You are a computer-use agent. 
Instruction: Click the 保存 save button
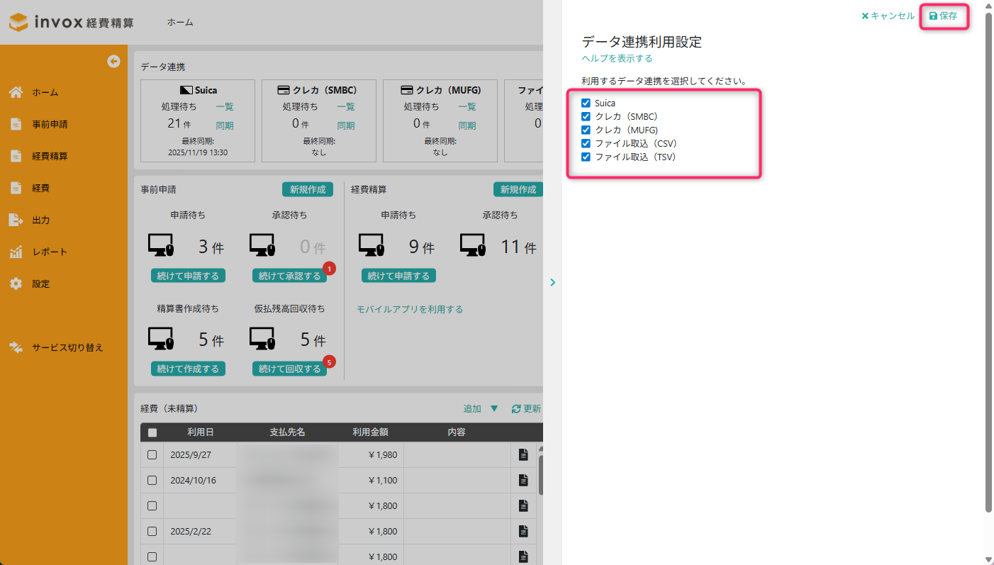[x=943, y=16]
